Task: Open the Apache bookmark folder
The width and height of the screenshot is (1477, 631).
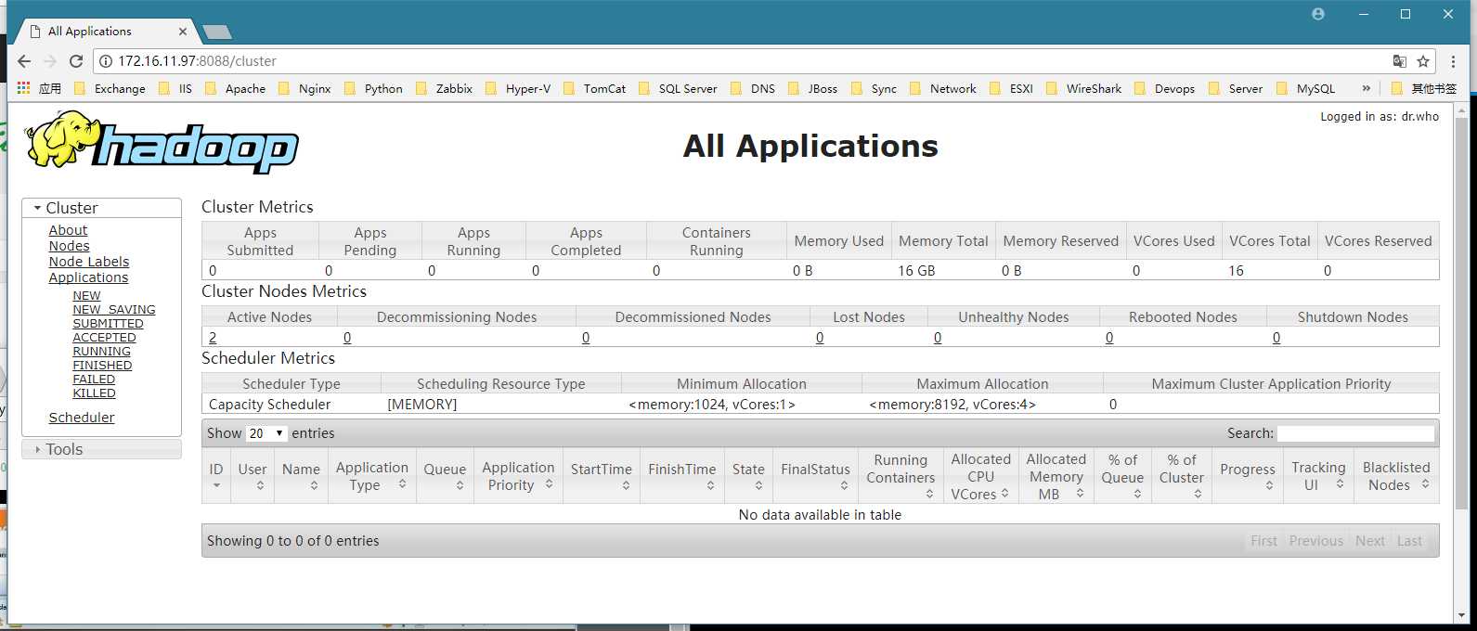Action: tap(235, 88)
